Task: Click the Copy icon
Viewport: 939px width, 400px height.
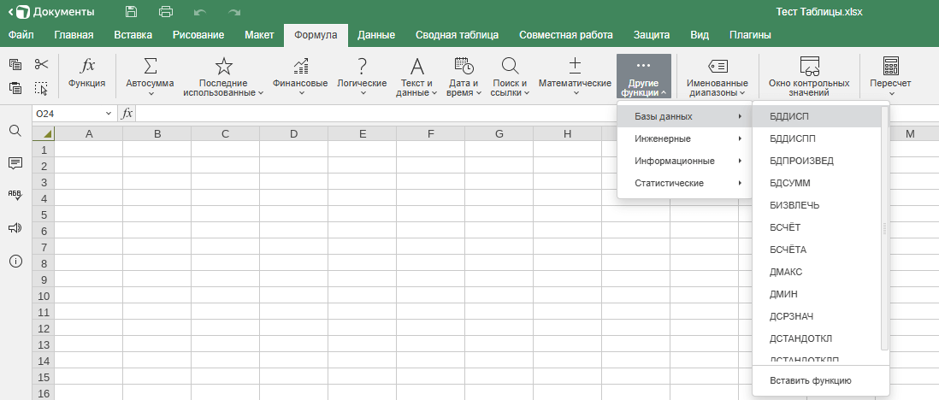Action: pos(15,64)
